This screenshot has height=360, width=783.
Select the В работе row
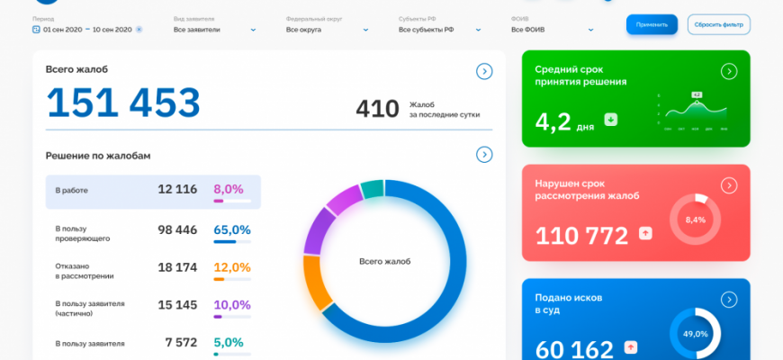pyautogui.click(x=153, y=191)
